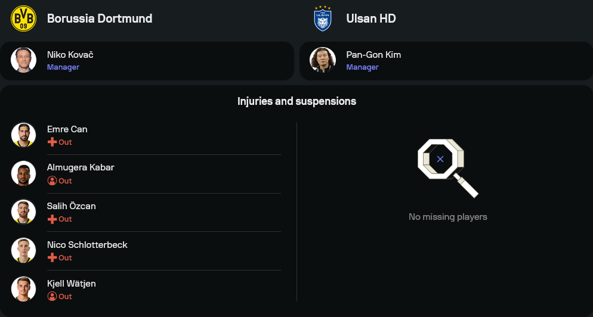
Task: Click the injury icon under Nico Schlotterbeck
Action: click(x=52, y=258)
